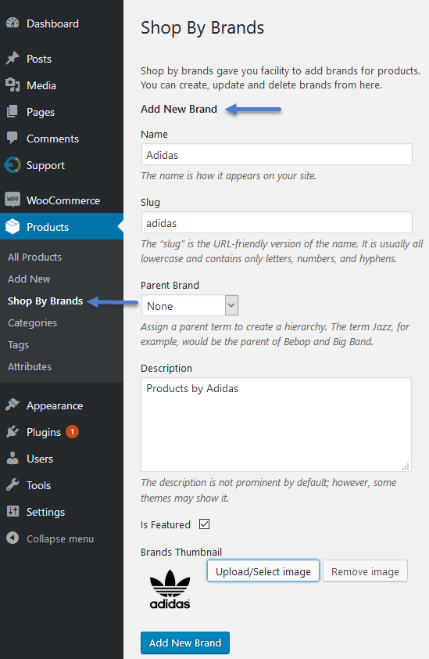Image resolution: width=429 pixels, height=659 pixels.
Task: Click the blue Add New Brand button
Action: point(185,643)
